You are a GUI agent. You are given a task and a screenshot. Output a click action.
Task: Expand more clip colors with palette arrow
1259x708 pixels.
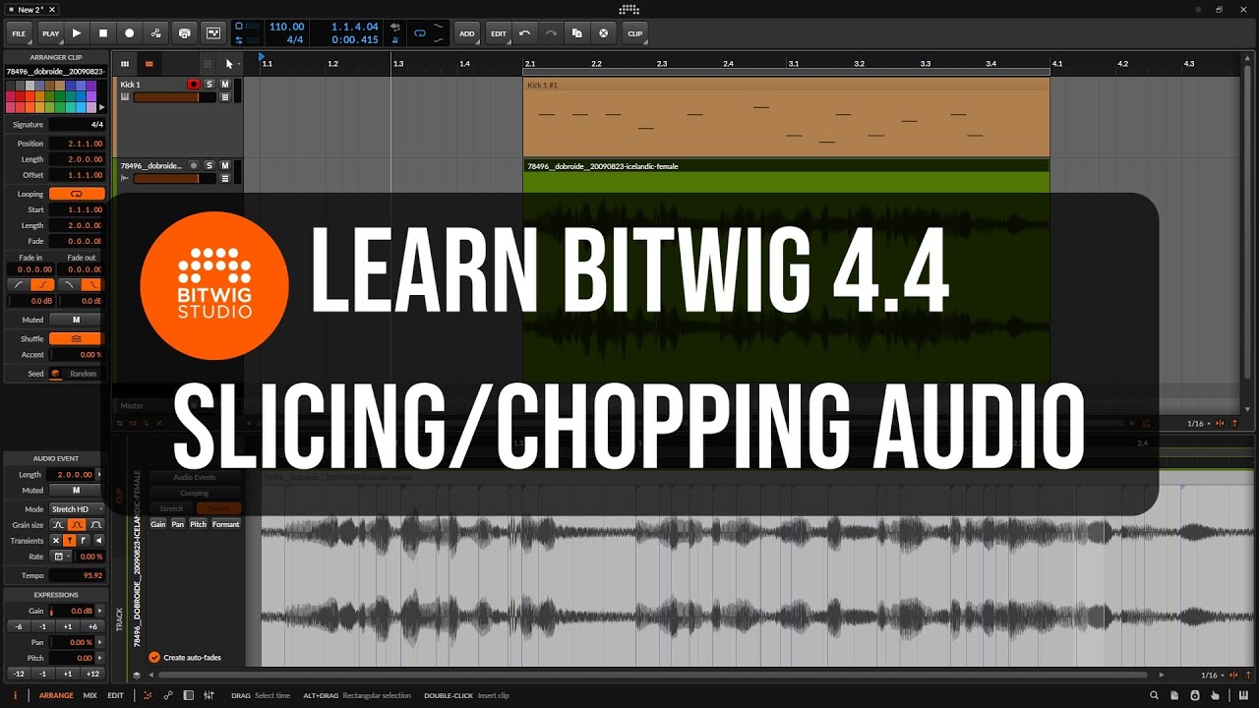(102, 108)
